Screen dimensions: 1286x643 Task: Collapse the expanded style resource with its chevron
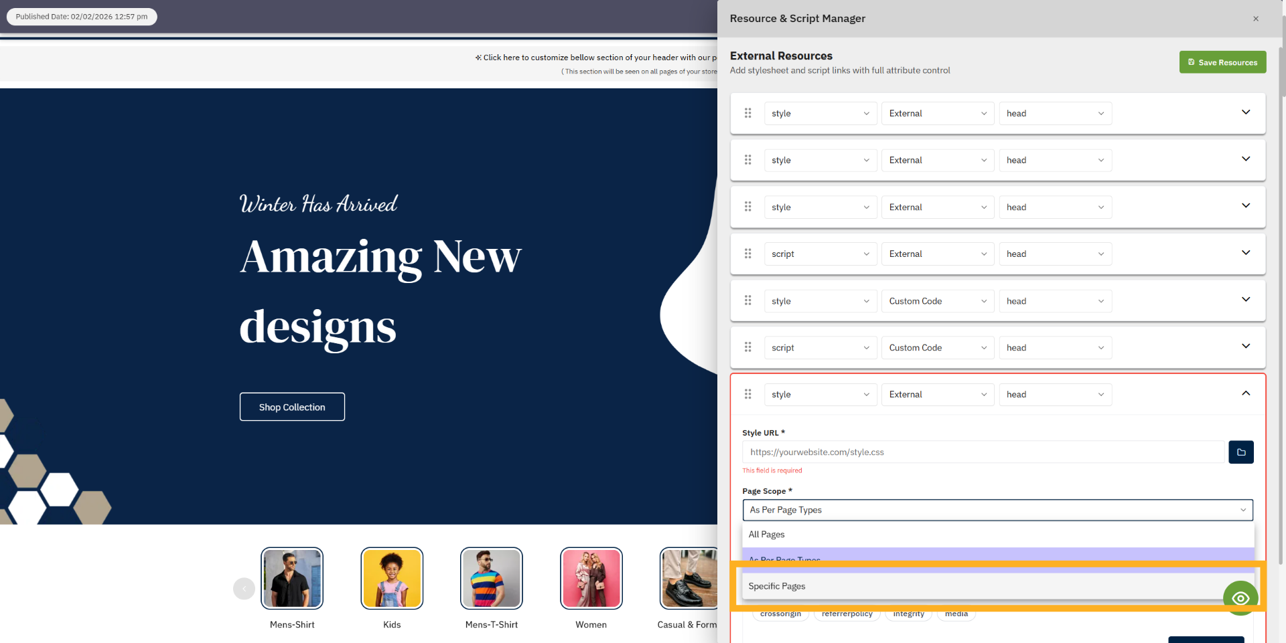click(x=1245, y=393)
